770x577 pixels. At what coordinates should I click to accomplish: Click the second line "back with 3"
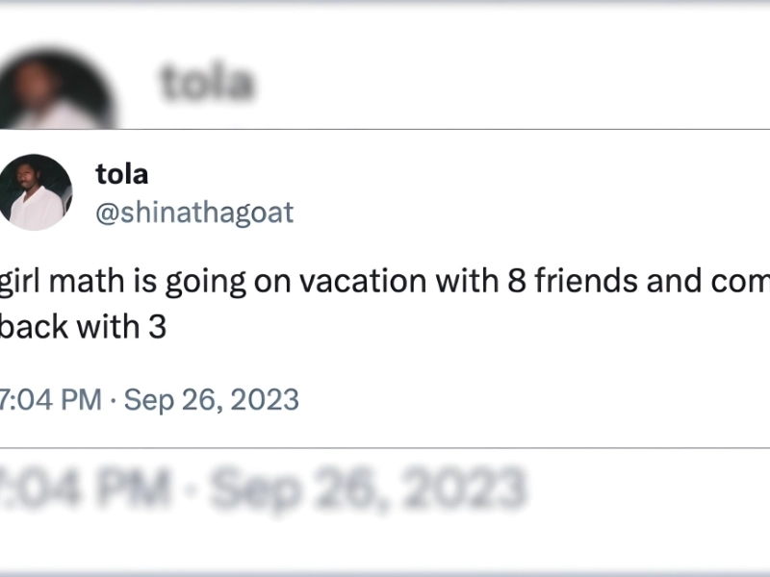click(83, 327)
